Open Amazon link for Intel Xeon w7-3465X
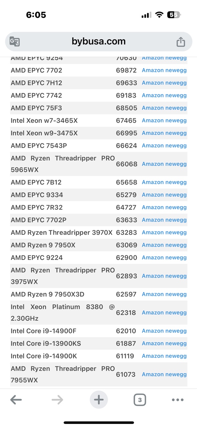The height and width of the screenshot is (428, 197). click(153, 120)
